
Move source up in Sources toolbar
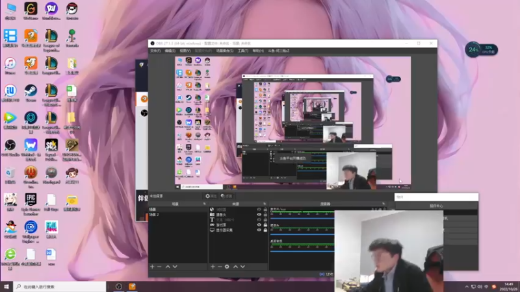235,267
